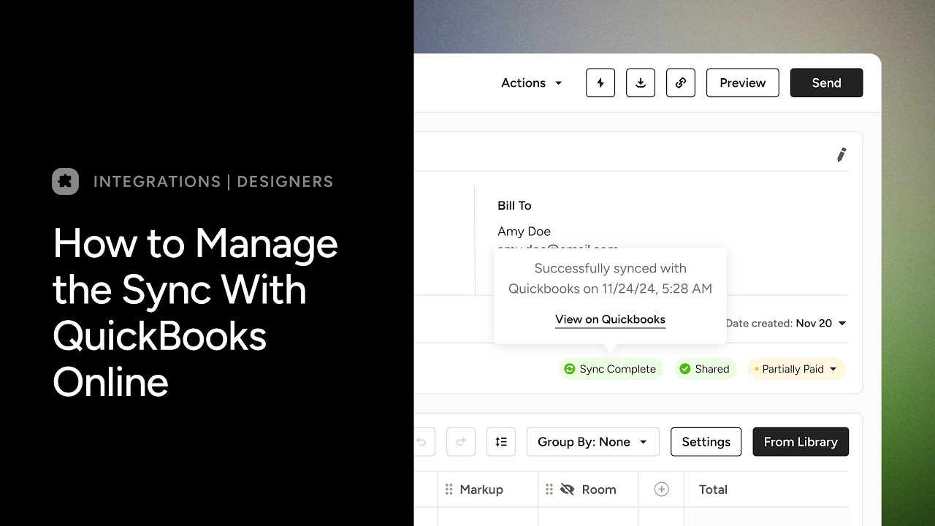
Task: Click the Bill To heading
Action: click(x=514, y=205)
